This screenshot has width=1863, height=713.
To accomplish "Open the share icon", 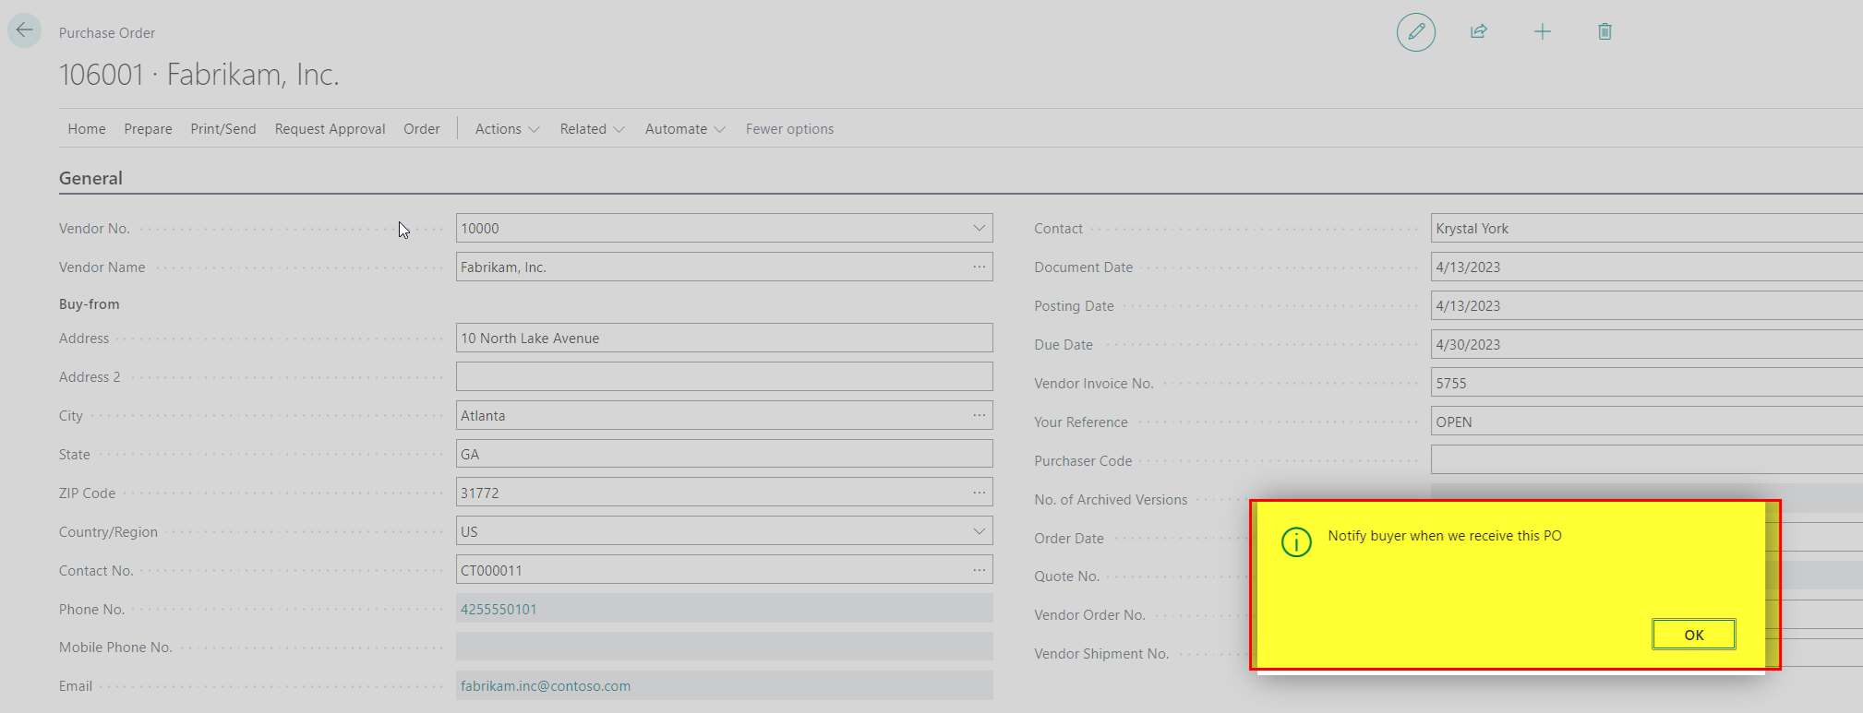I will coord(1479,32).
